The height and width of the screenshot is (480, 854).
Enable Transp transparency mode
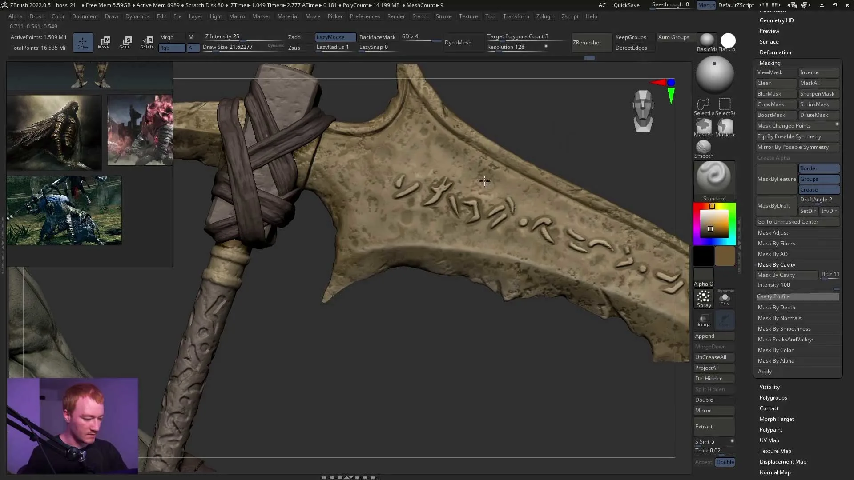coord(704,320)
